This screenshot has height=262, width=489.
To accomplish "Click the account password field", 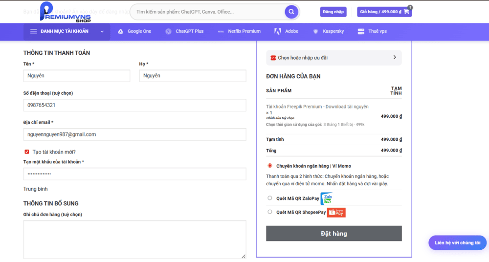I will [135, 174].
